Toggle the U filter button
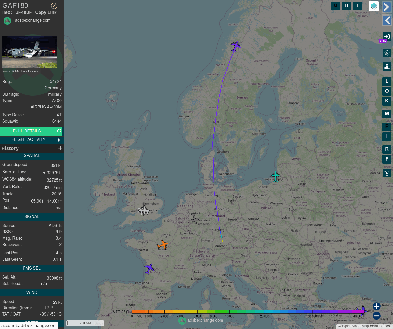Viewport: 393px width, 329px height. coord(336,6)
